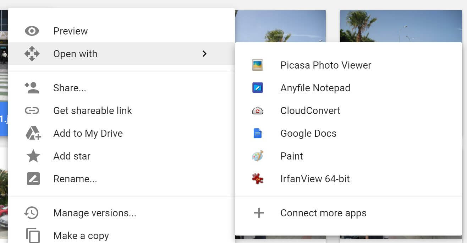Click the link icon beside Get shareable link
Image resolution: width=467 pixels, height=243 pixels.
pos(32,111)
